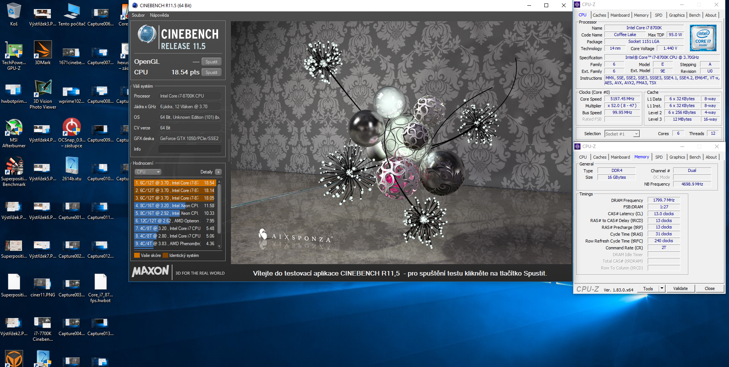Open the Socket #1 selection dropdown

(x=622, y=134)
